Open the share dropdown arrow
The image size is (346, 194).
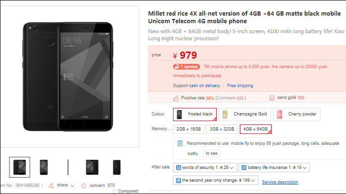coord(72,186)
